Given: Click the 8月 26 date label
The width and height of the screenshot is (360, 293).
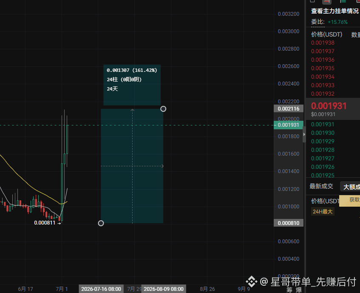Looking at the screenshot, I should pos(207,289).
